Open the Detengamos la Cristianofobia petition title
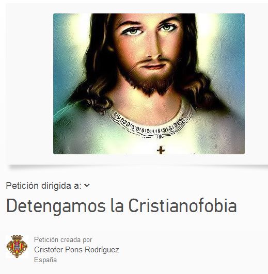Viewport: 268px width, 274px height. tap(121, 206)
